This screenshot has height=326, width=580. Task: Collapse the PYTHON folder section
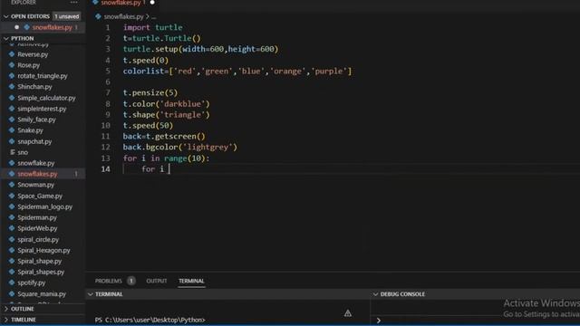(6, 38)
